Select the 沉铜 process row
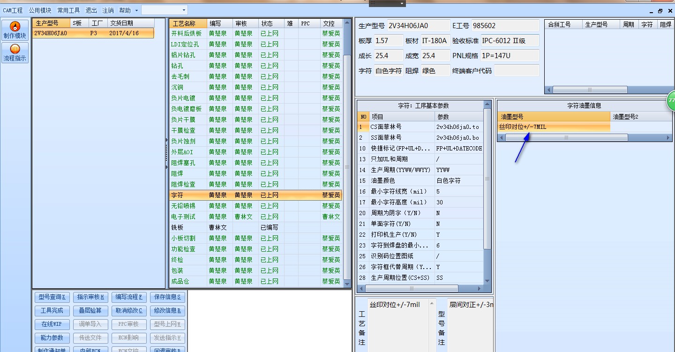This screenshot has width=675, height=352. [x=256, y=87]
